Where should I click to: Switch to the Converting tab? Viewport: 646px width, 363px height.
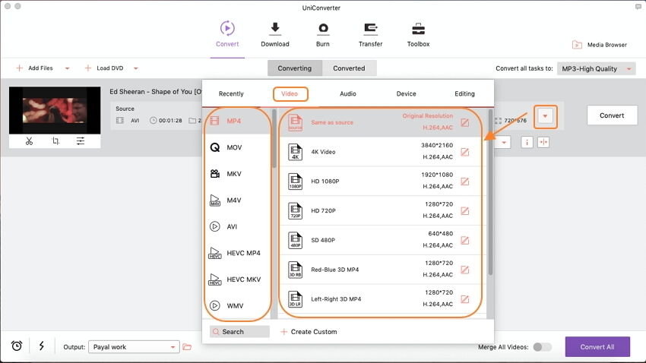[x=295, y=68]
